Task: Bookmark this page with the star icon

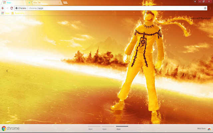Action: [x=205, y=8]
